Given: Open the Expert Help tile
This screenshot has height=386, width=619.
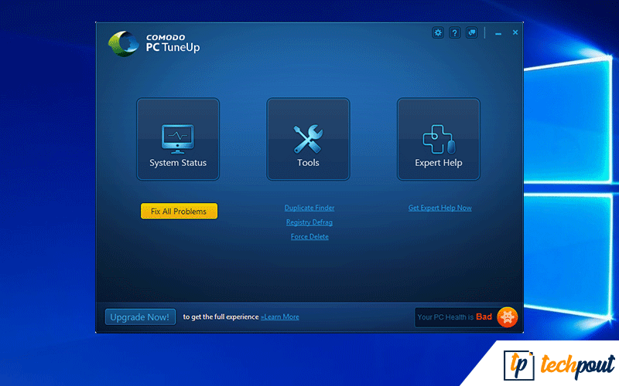Looking at the screenshot, I should 439,139.
